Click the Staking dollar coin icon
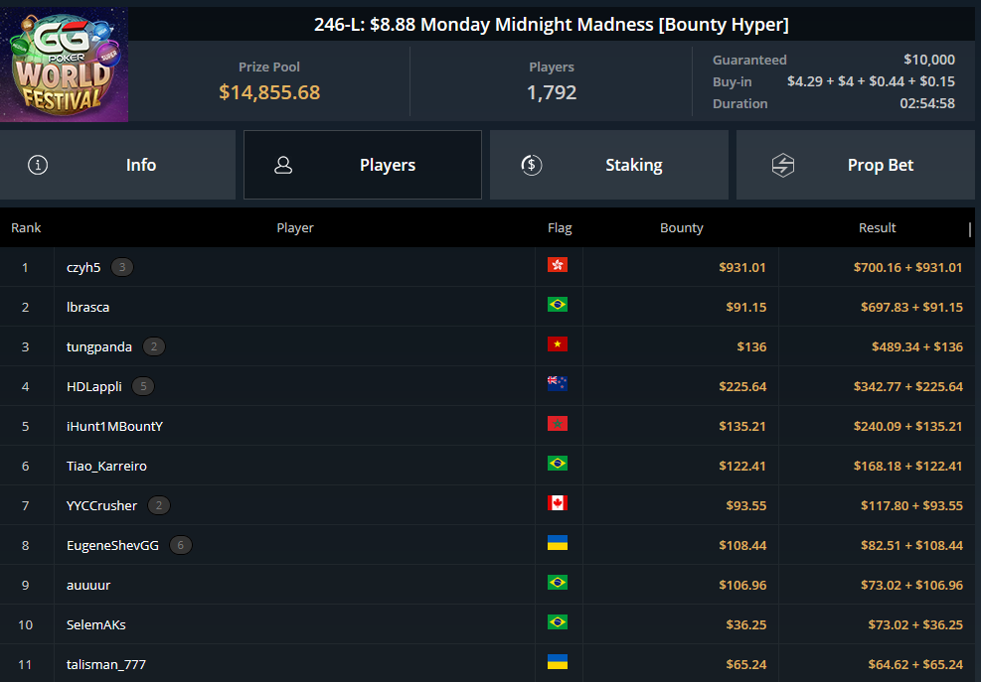This screenshot has width=981, height=682. click(531, 165)
